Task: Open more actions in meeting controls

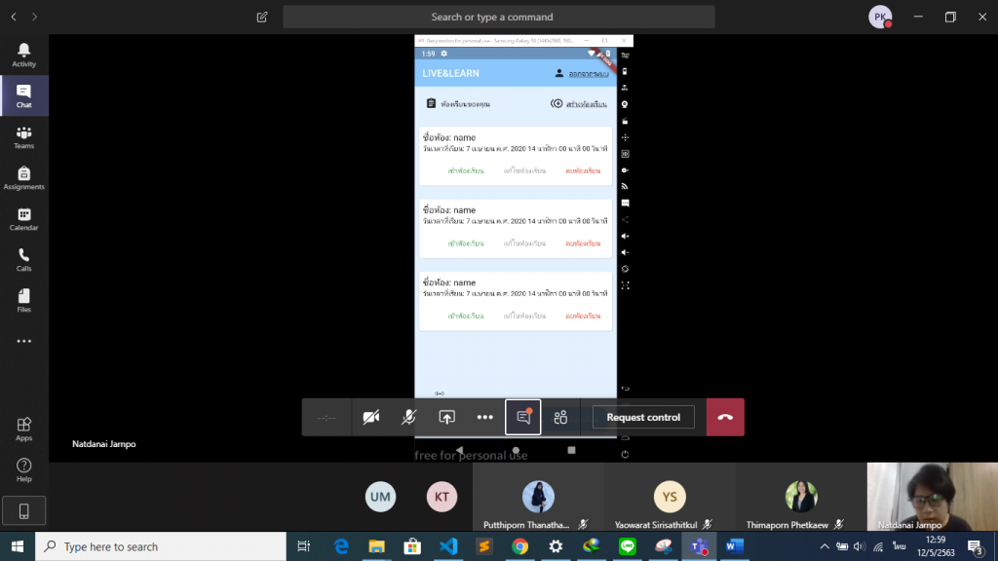Action: [x=484, y=417]
